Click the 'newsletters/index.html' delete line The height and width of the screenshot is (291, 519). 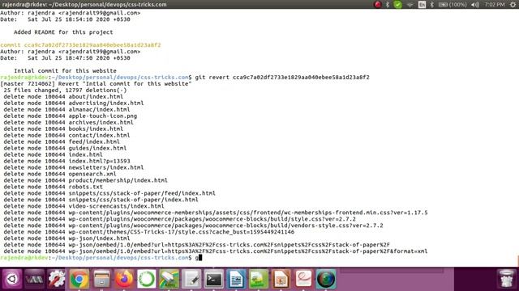click(74, 167)
